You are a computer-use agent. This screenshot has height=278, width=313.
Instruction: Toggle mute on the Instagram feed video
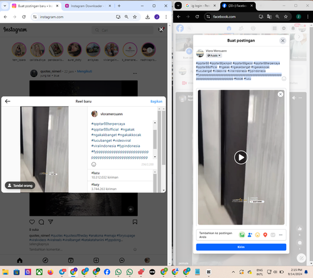tap(131, 209)
